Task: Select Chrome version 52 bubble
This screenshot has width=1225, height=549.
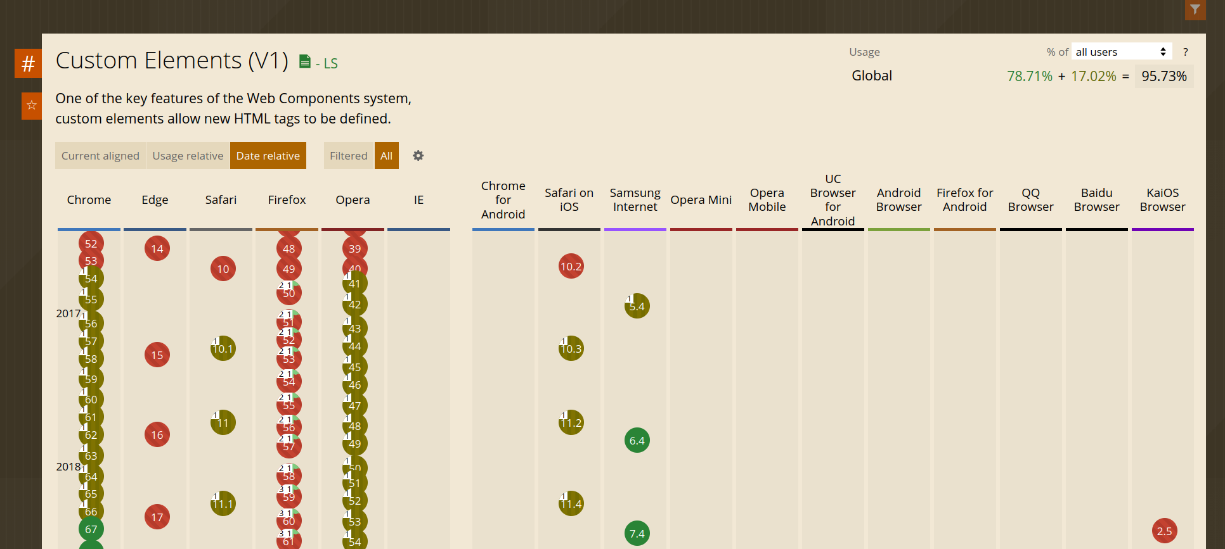Action: pos(91,244)
